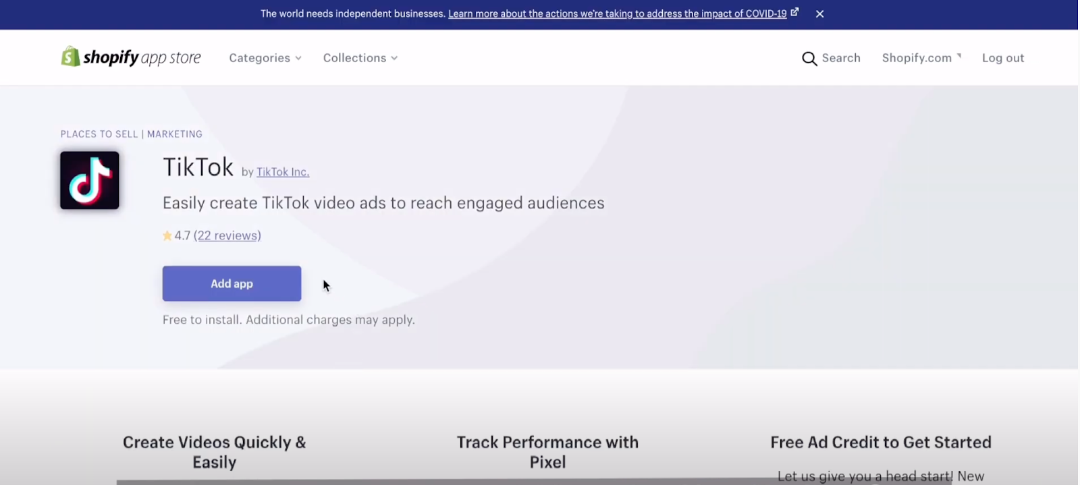Click the Search label in header
Viewport: 1080px width, 485px height.
[841, 58]
